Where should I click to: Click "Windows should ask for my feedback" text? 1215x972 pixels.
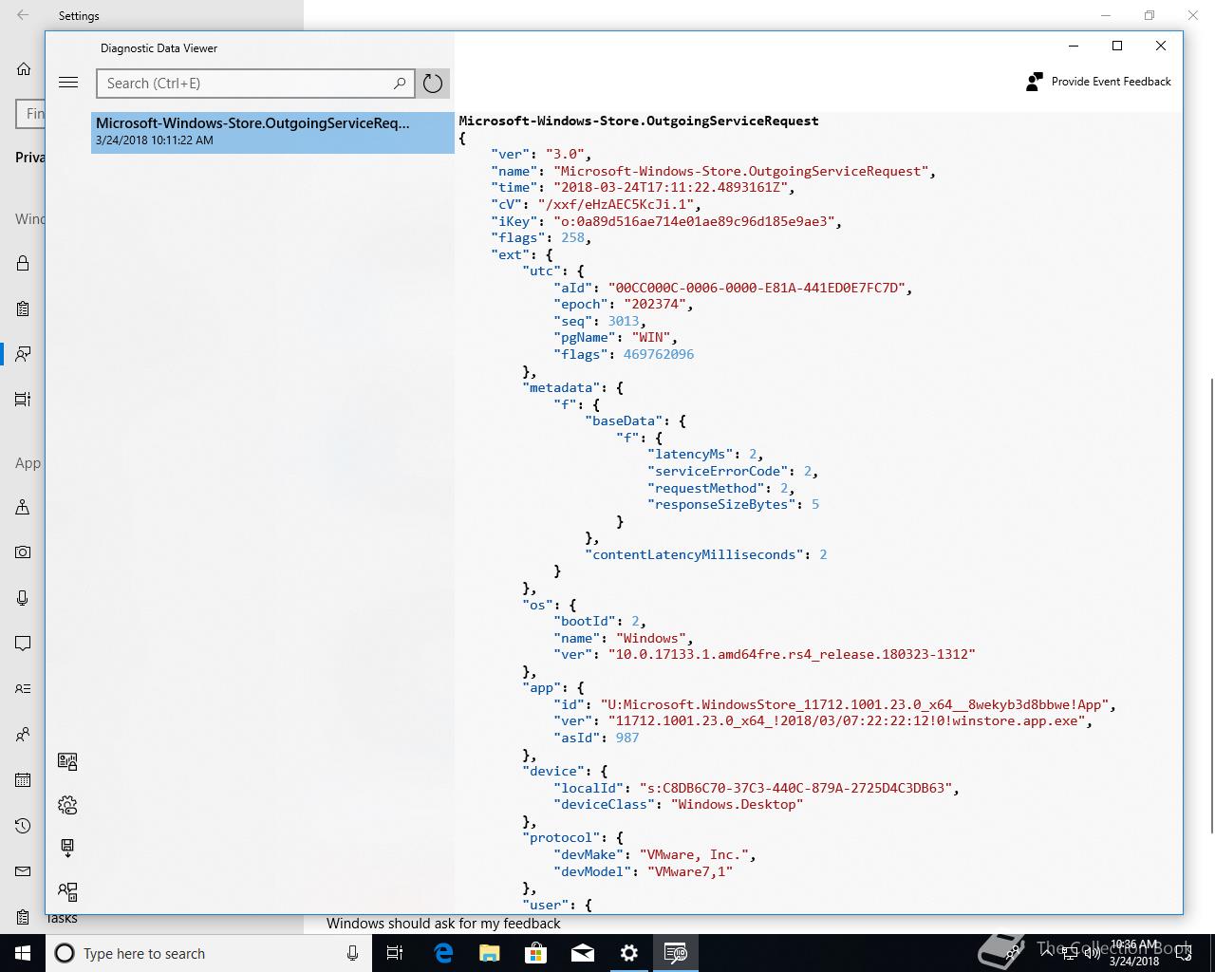pos(443,923)
